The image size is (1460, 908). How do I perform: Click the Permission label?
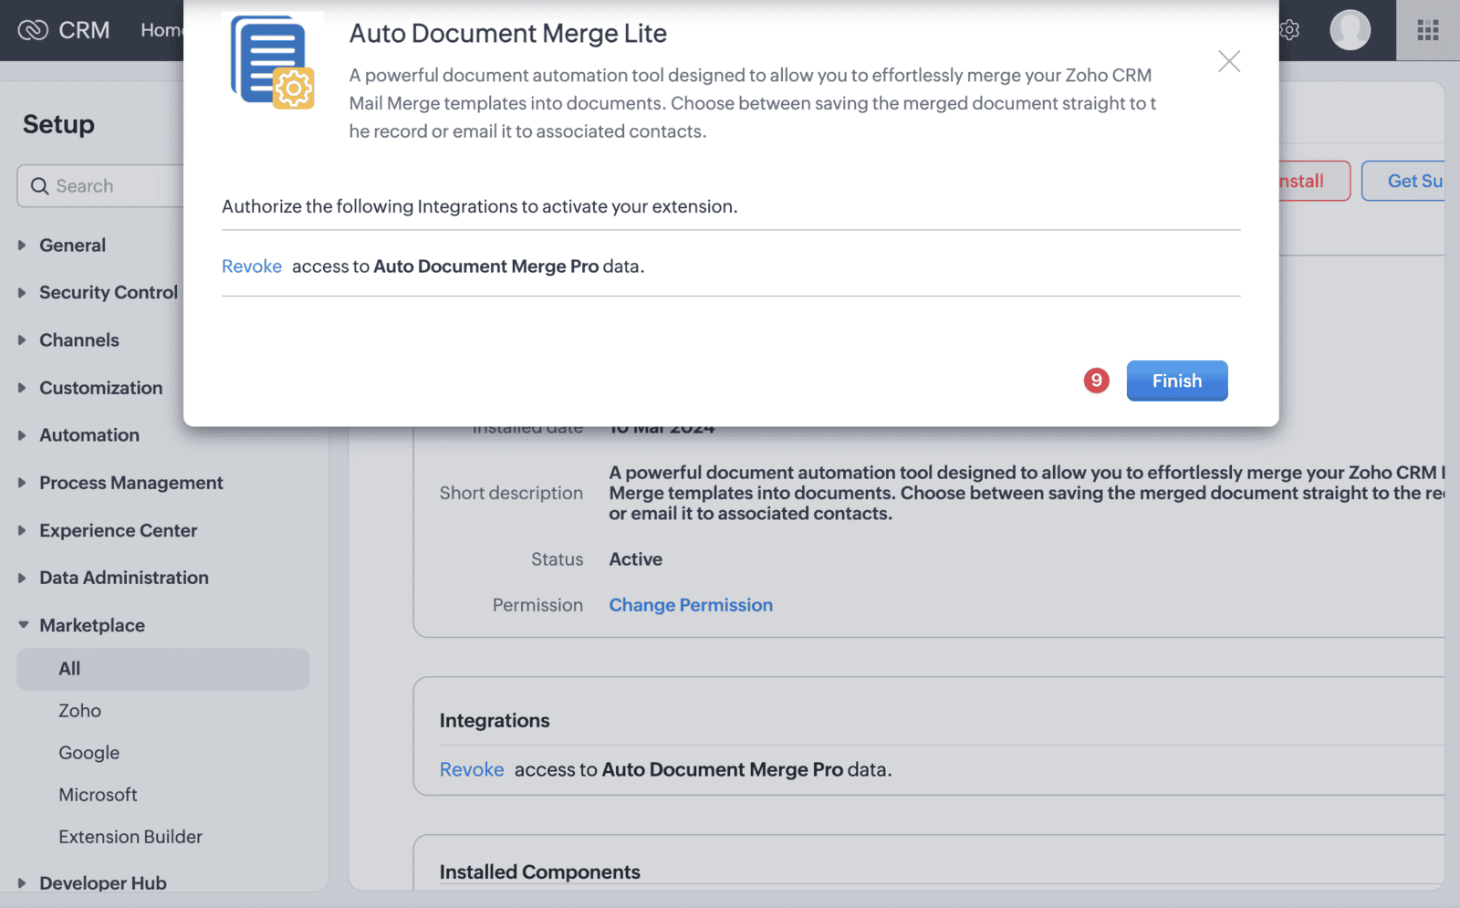point(537,605)
